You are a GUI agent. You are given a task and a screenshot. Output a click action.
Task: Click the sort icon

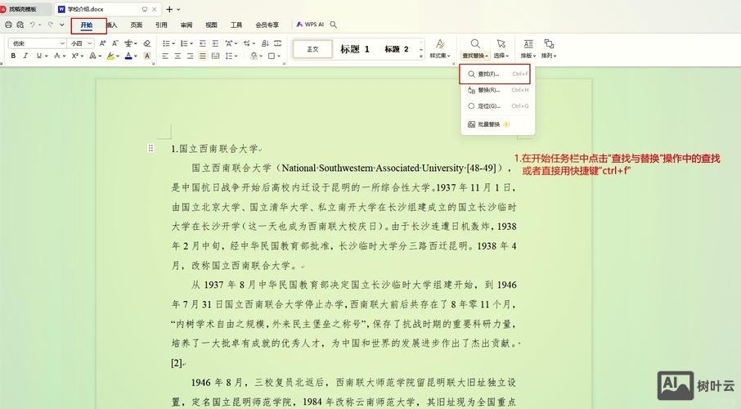[265, 43]
